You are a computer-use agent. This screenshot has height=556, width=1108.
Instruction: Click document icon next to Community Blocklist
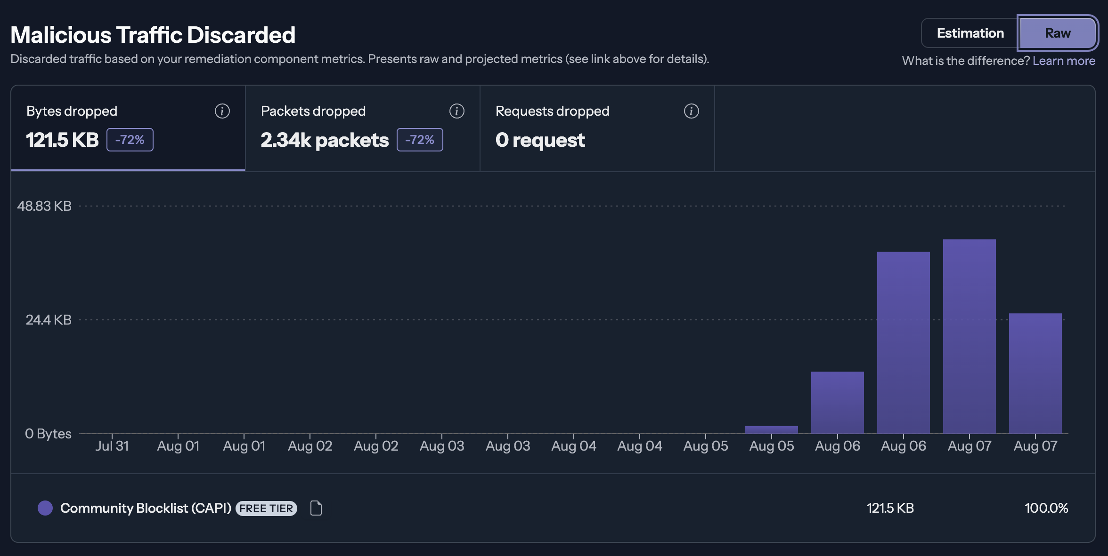point(316,508)
